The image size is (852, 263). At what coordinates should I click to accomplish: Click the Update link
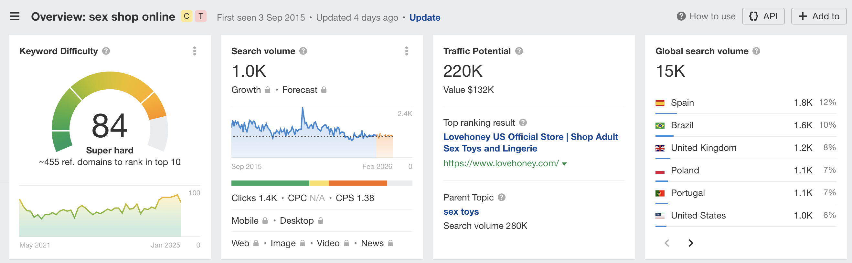click(424, 17)
